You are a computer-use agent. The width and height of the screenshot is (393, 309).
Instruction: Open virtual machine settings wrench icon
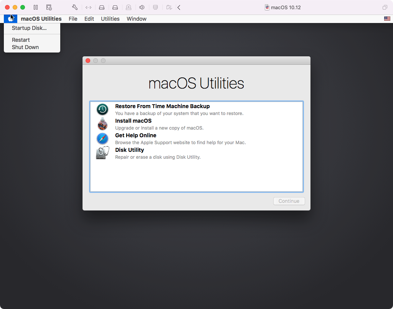tap(75, 8)
